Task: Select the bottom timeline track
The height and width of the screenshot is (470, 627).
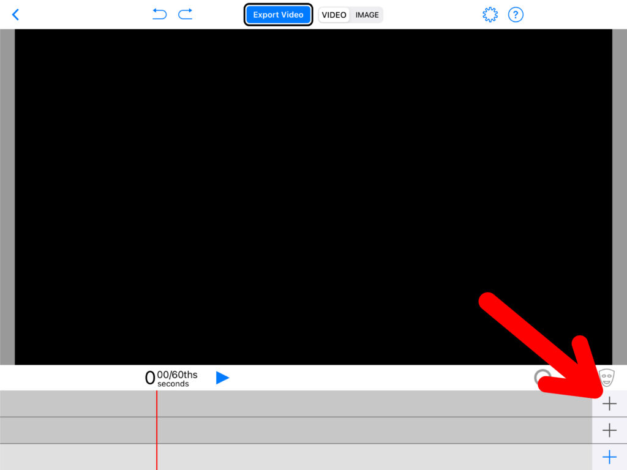Action: click(x=367, y=457)
